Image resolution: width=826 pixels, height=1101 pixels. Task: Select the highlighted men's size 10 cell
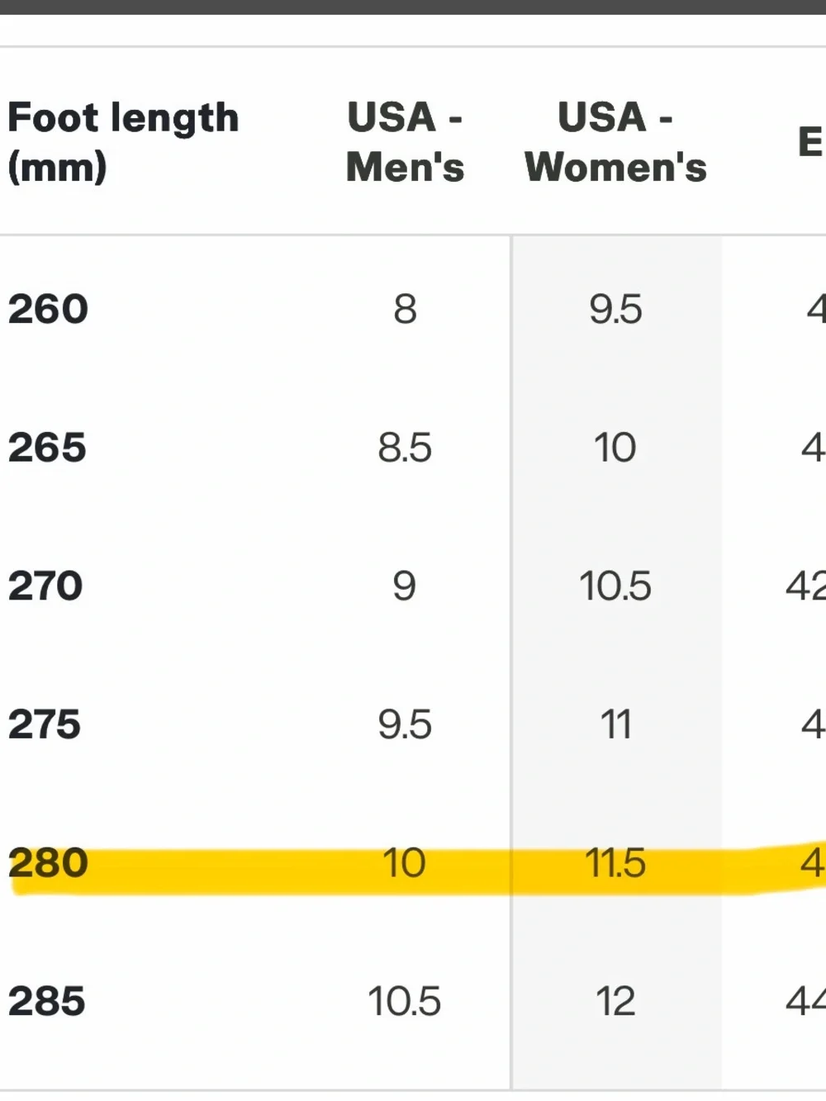coord(405,863)
